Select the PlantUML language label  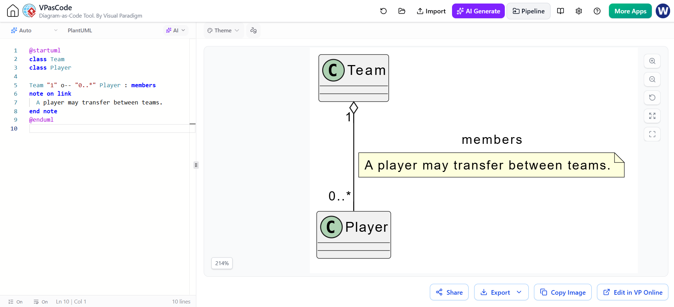pos(80,30)
